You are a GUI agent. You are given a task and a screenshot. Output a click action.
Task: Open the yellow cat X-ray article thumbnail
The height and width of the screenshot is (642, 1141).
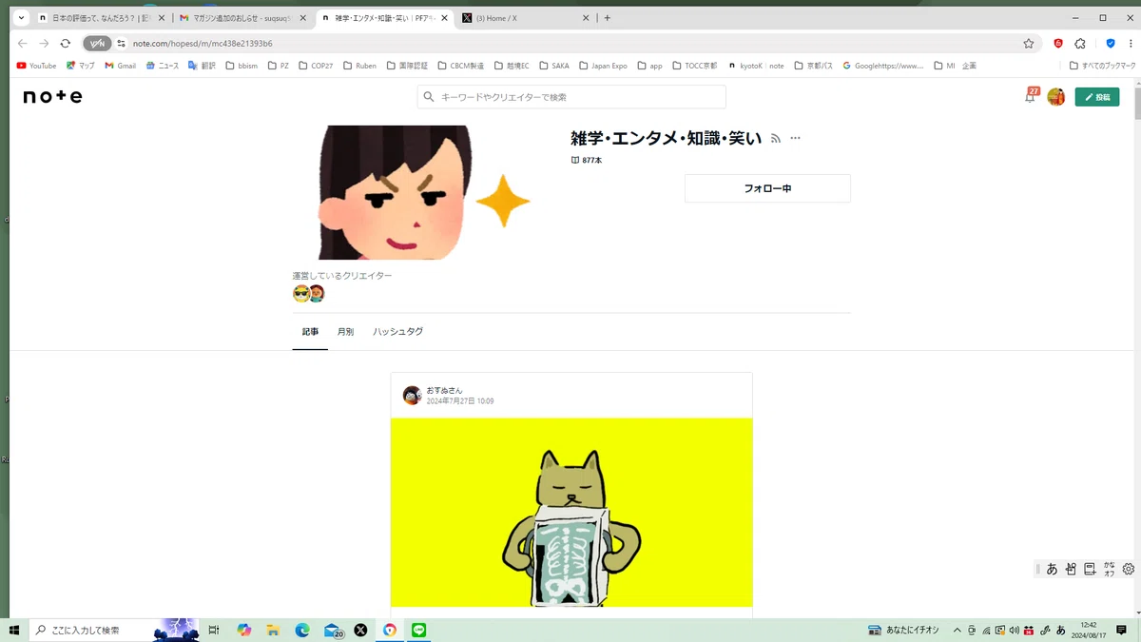(571, 512)
